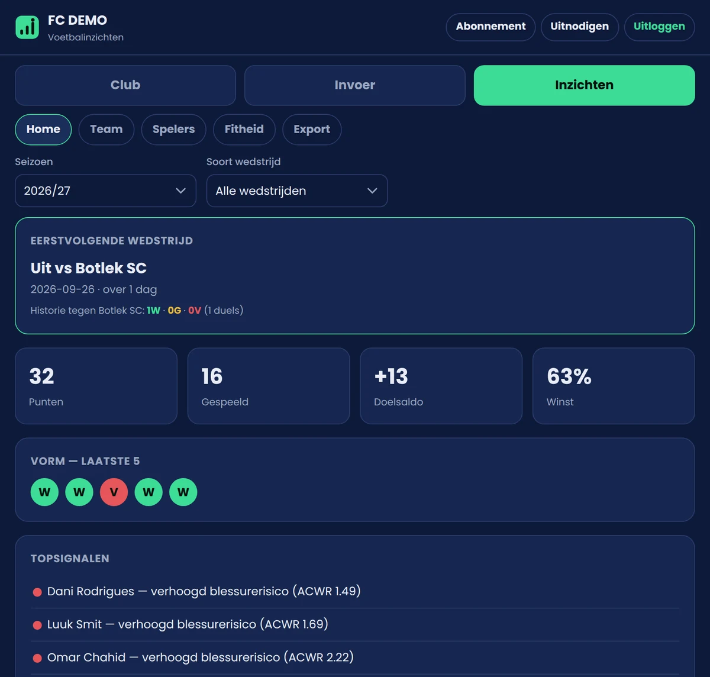This screenshot has height=677, width=710.
Task: Click the red dot beside Omar Chahid
Action: point(37,658)
